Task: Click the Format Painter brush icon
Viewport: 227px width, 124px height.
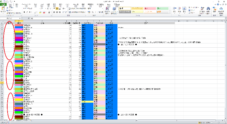Action: 7,13
